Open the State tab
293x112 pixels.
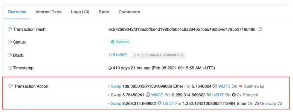point(104,12)
